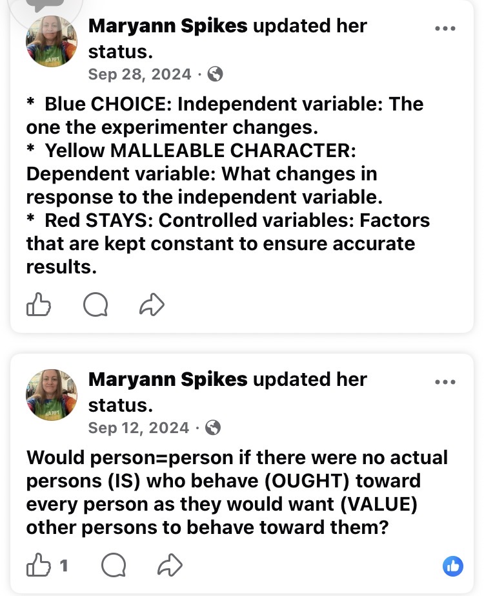Open the Sep 28, 2024 timestamp
The width and height of the screenshot is (484, 596).
(139, 74)
